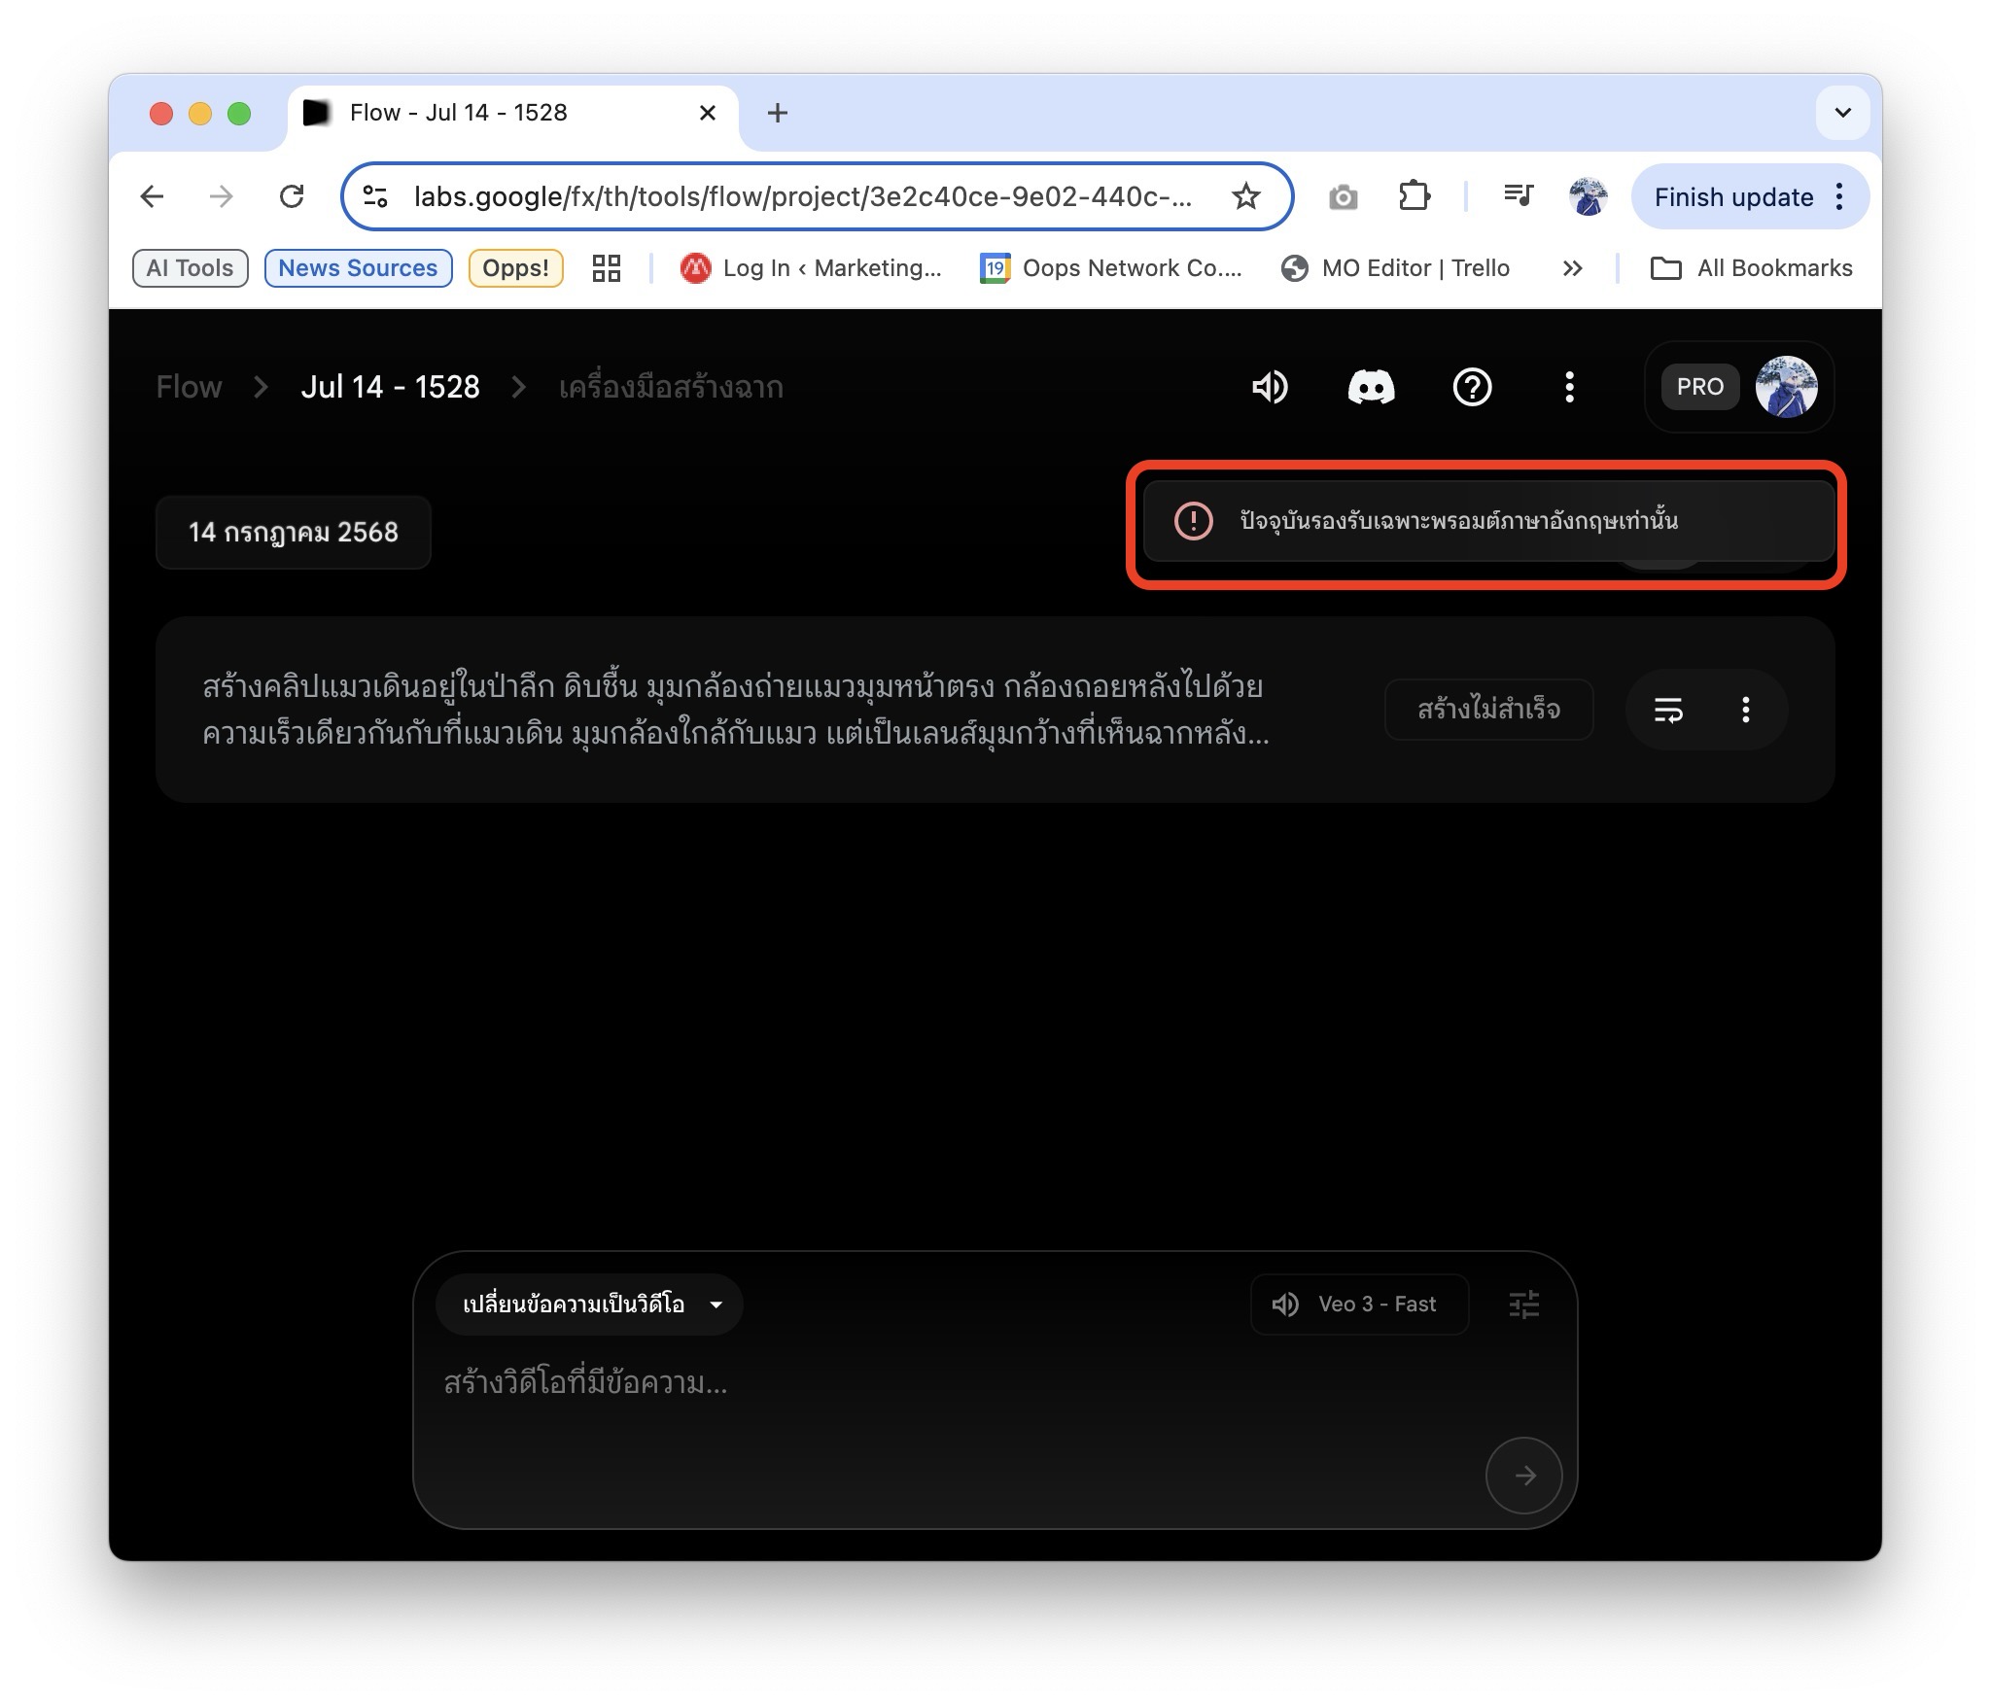Select the Flow - Jul 14 - 1528 tab

512,114
